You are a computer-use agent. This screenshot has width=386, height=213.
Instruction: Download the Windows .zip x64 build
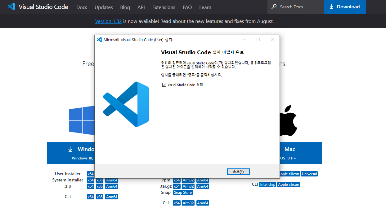click(91, 186)
